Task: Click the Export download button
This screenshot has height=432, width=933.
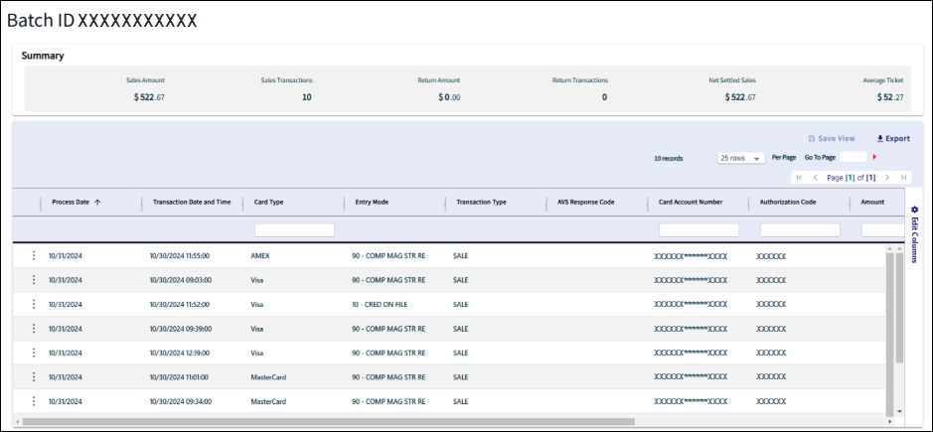Action: tap(892, 139)
